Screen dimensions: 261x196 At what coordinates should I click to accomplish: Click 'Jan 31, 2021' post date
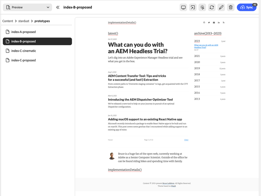pyautogui.click(x=112, y=115)
